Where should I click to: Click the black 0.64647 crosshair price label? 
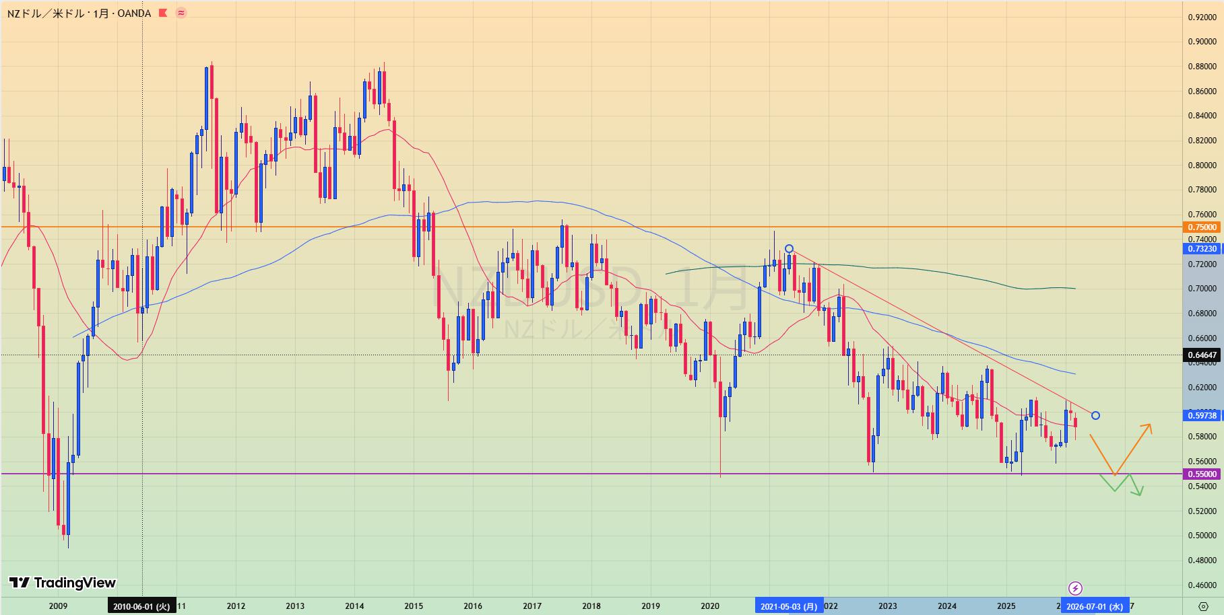[1202, 355]
